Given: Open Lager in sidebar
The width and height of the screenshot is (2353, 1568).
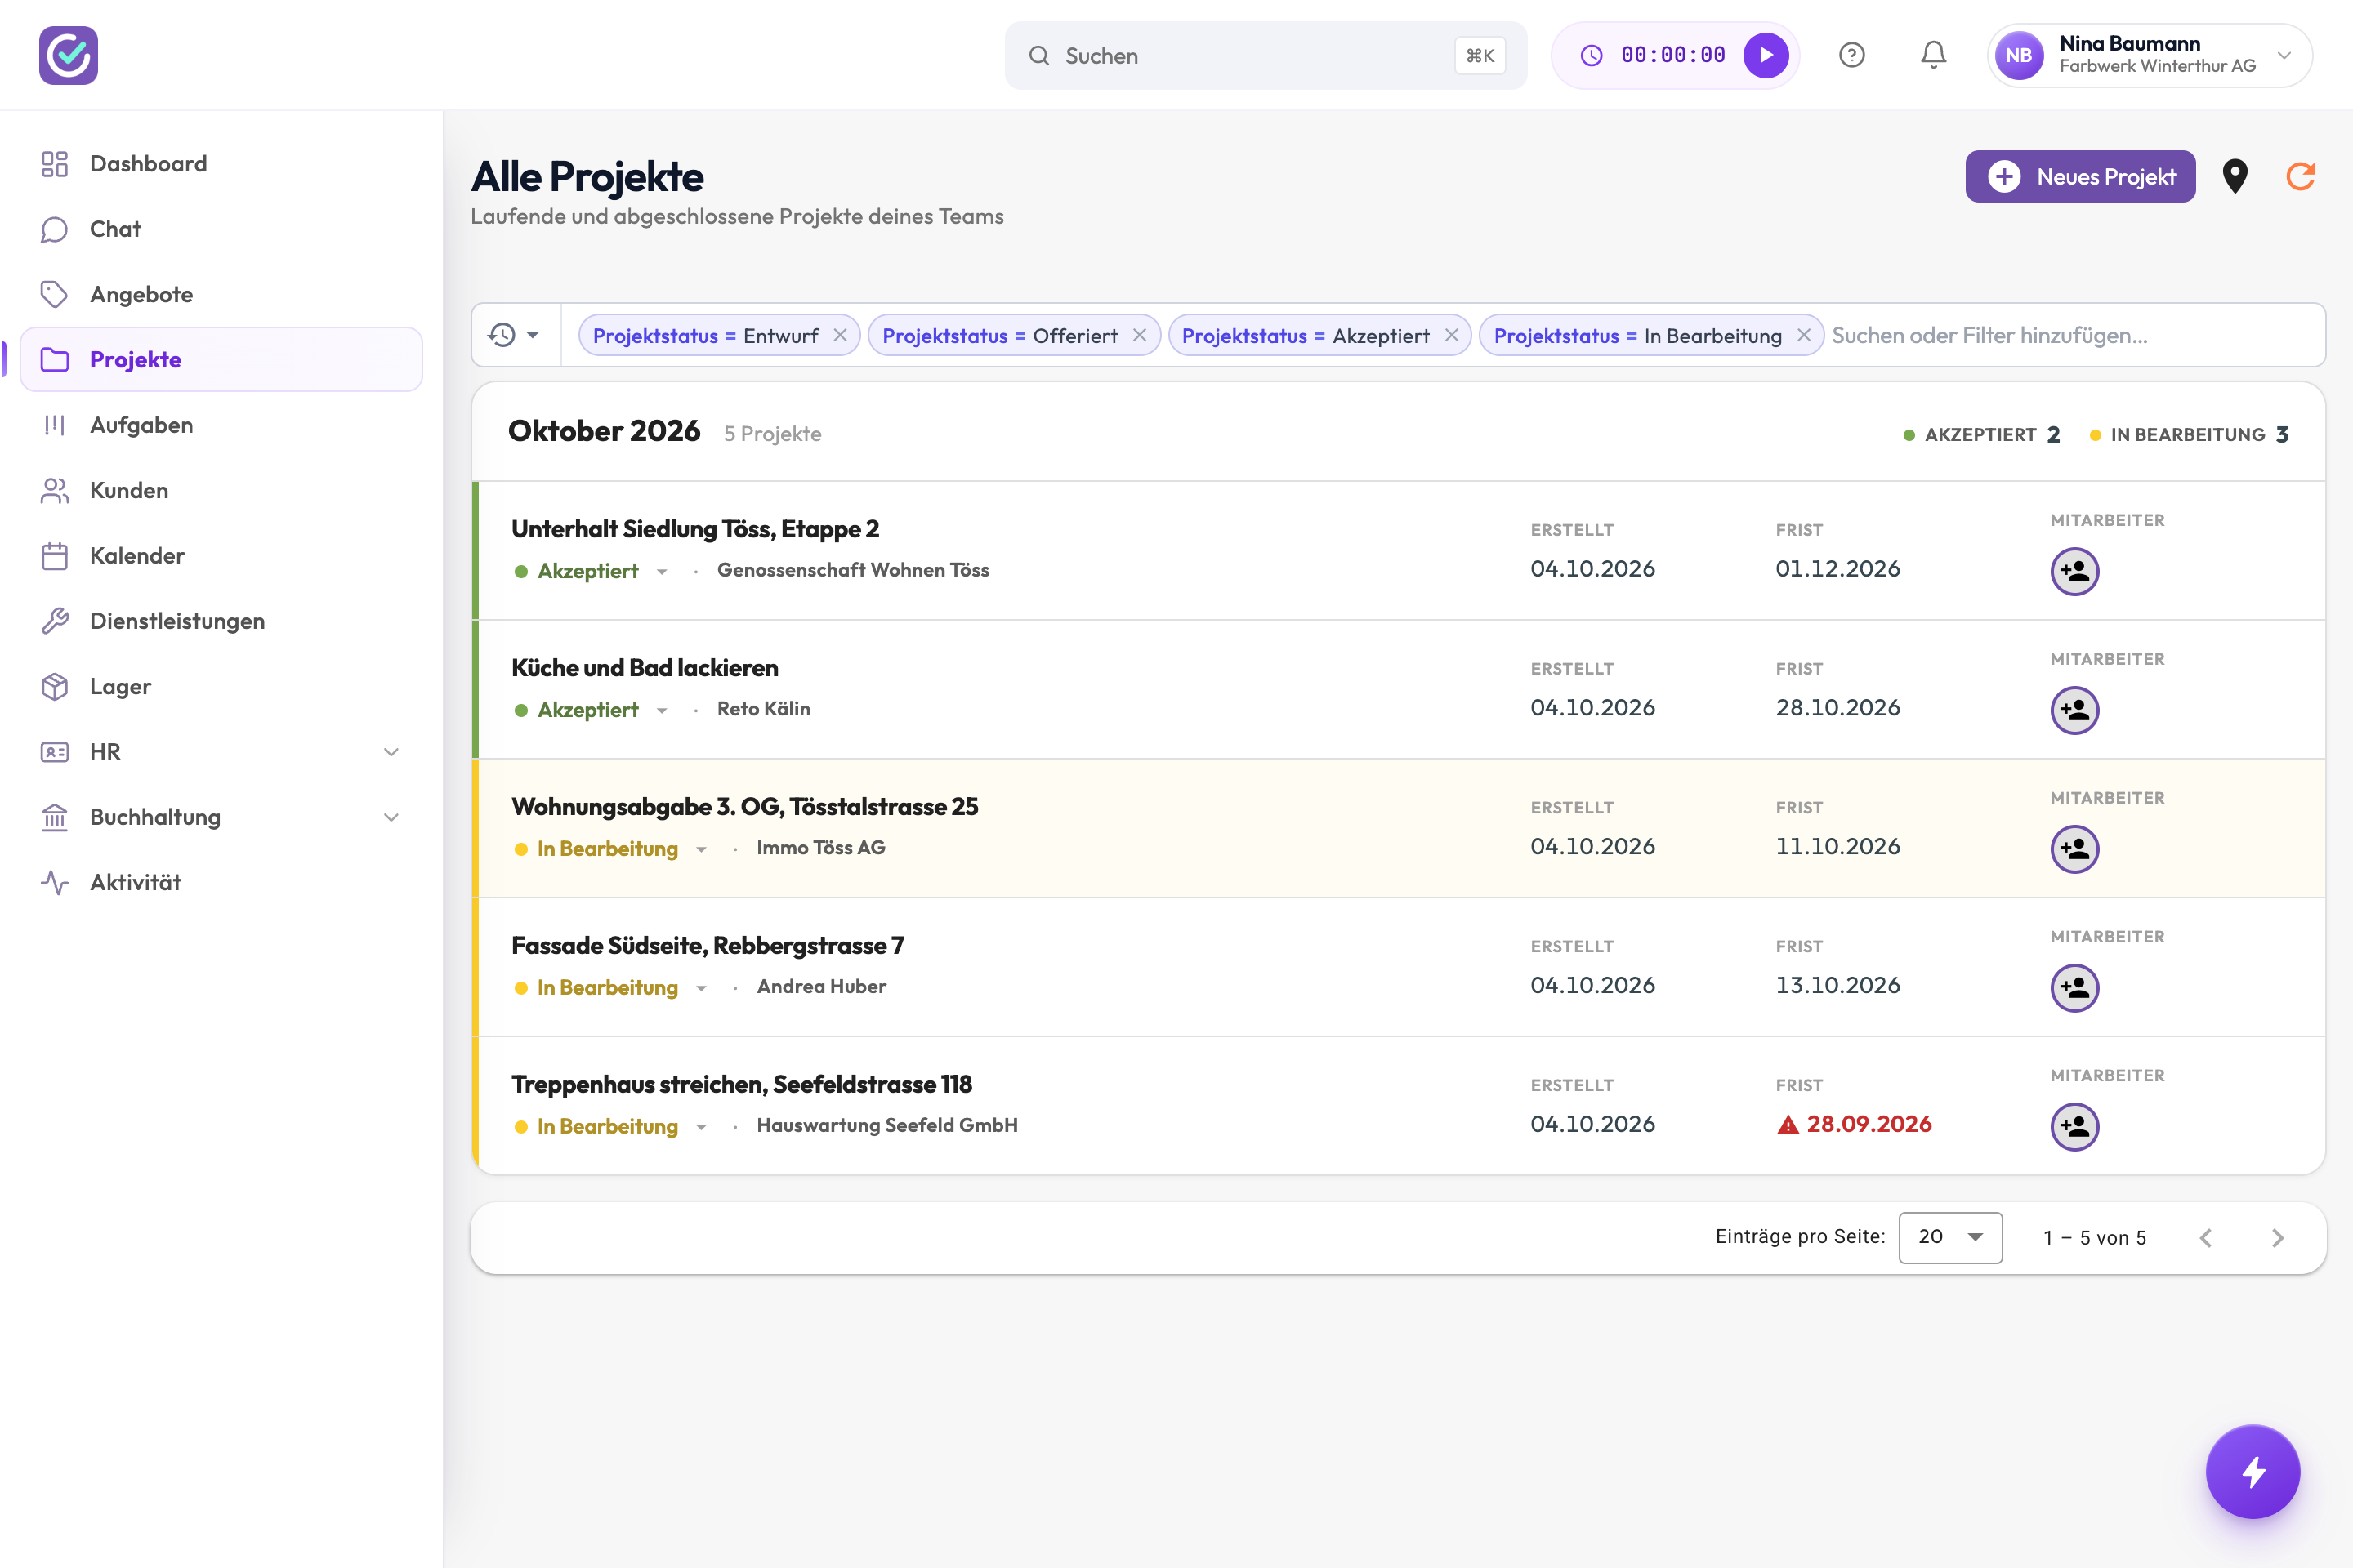Looking at the screenshot, I should (221, 686).
